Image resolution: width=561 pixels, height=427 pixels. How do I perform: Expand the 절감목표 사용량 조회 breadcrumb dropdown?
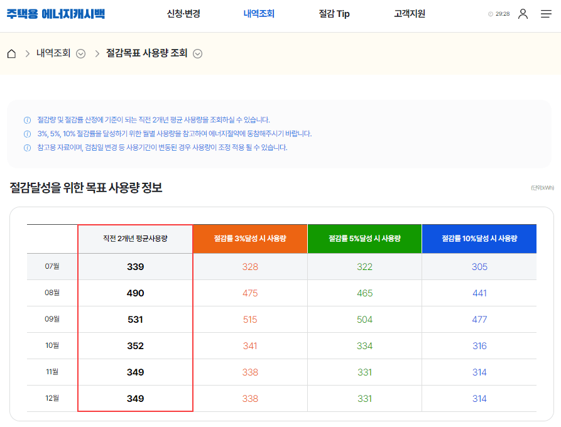tap(197, 54)
